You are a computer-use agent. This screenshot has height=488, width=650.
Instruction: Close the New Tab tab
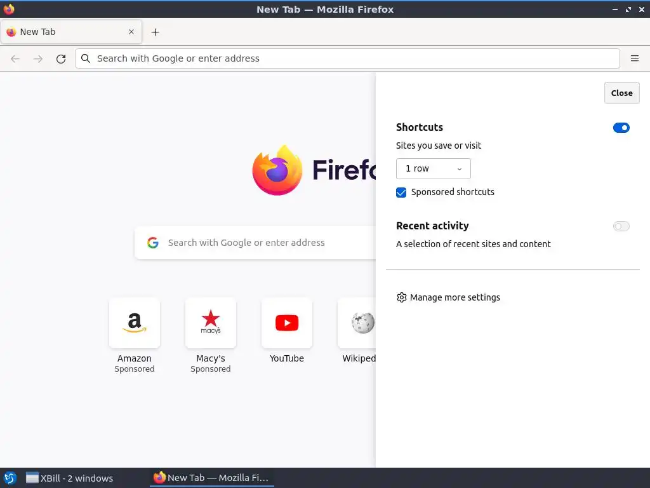point(131,32)
